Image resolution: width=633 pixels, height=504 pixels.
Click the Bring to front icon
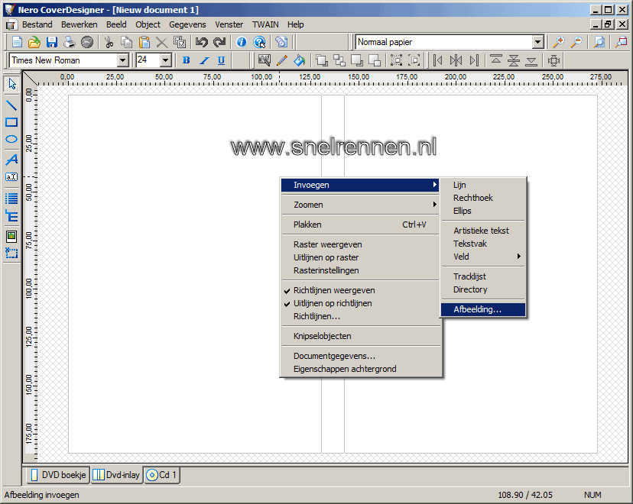point(322,60)
